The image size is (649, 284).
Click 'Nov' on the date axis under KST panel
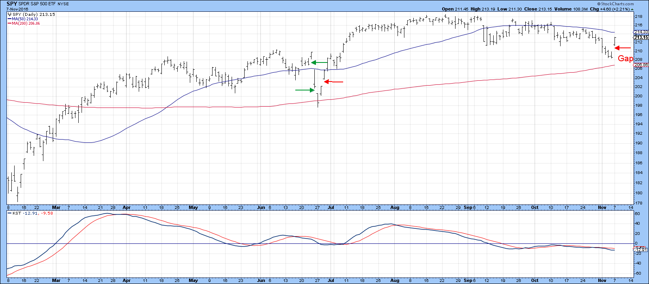[602, 280]
